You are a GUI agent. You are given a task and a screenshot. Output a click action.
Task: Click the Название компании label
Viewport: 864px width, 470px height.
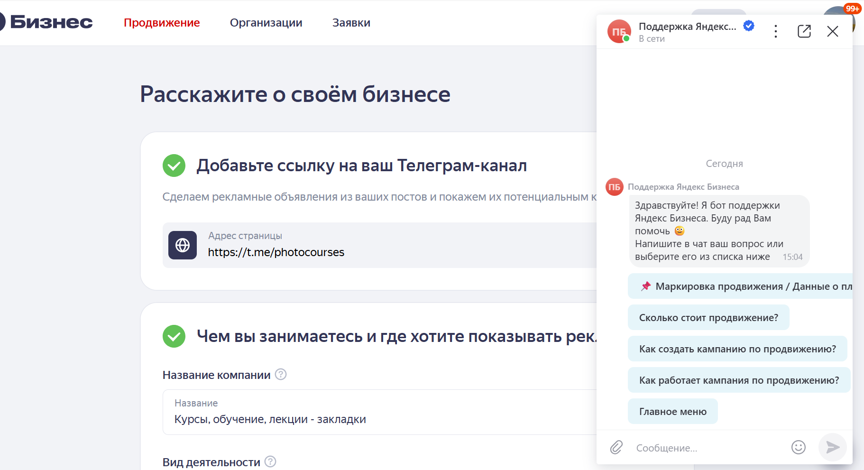(x=216, y=375)
